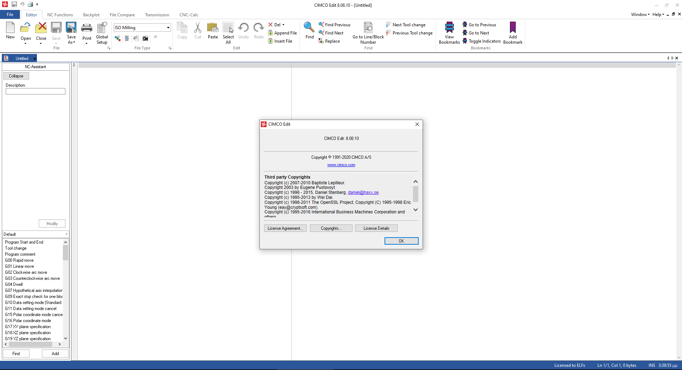
Task: Click quick access print icon in title bar
Action: coord(30,4)
